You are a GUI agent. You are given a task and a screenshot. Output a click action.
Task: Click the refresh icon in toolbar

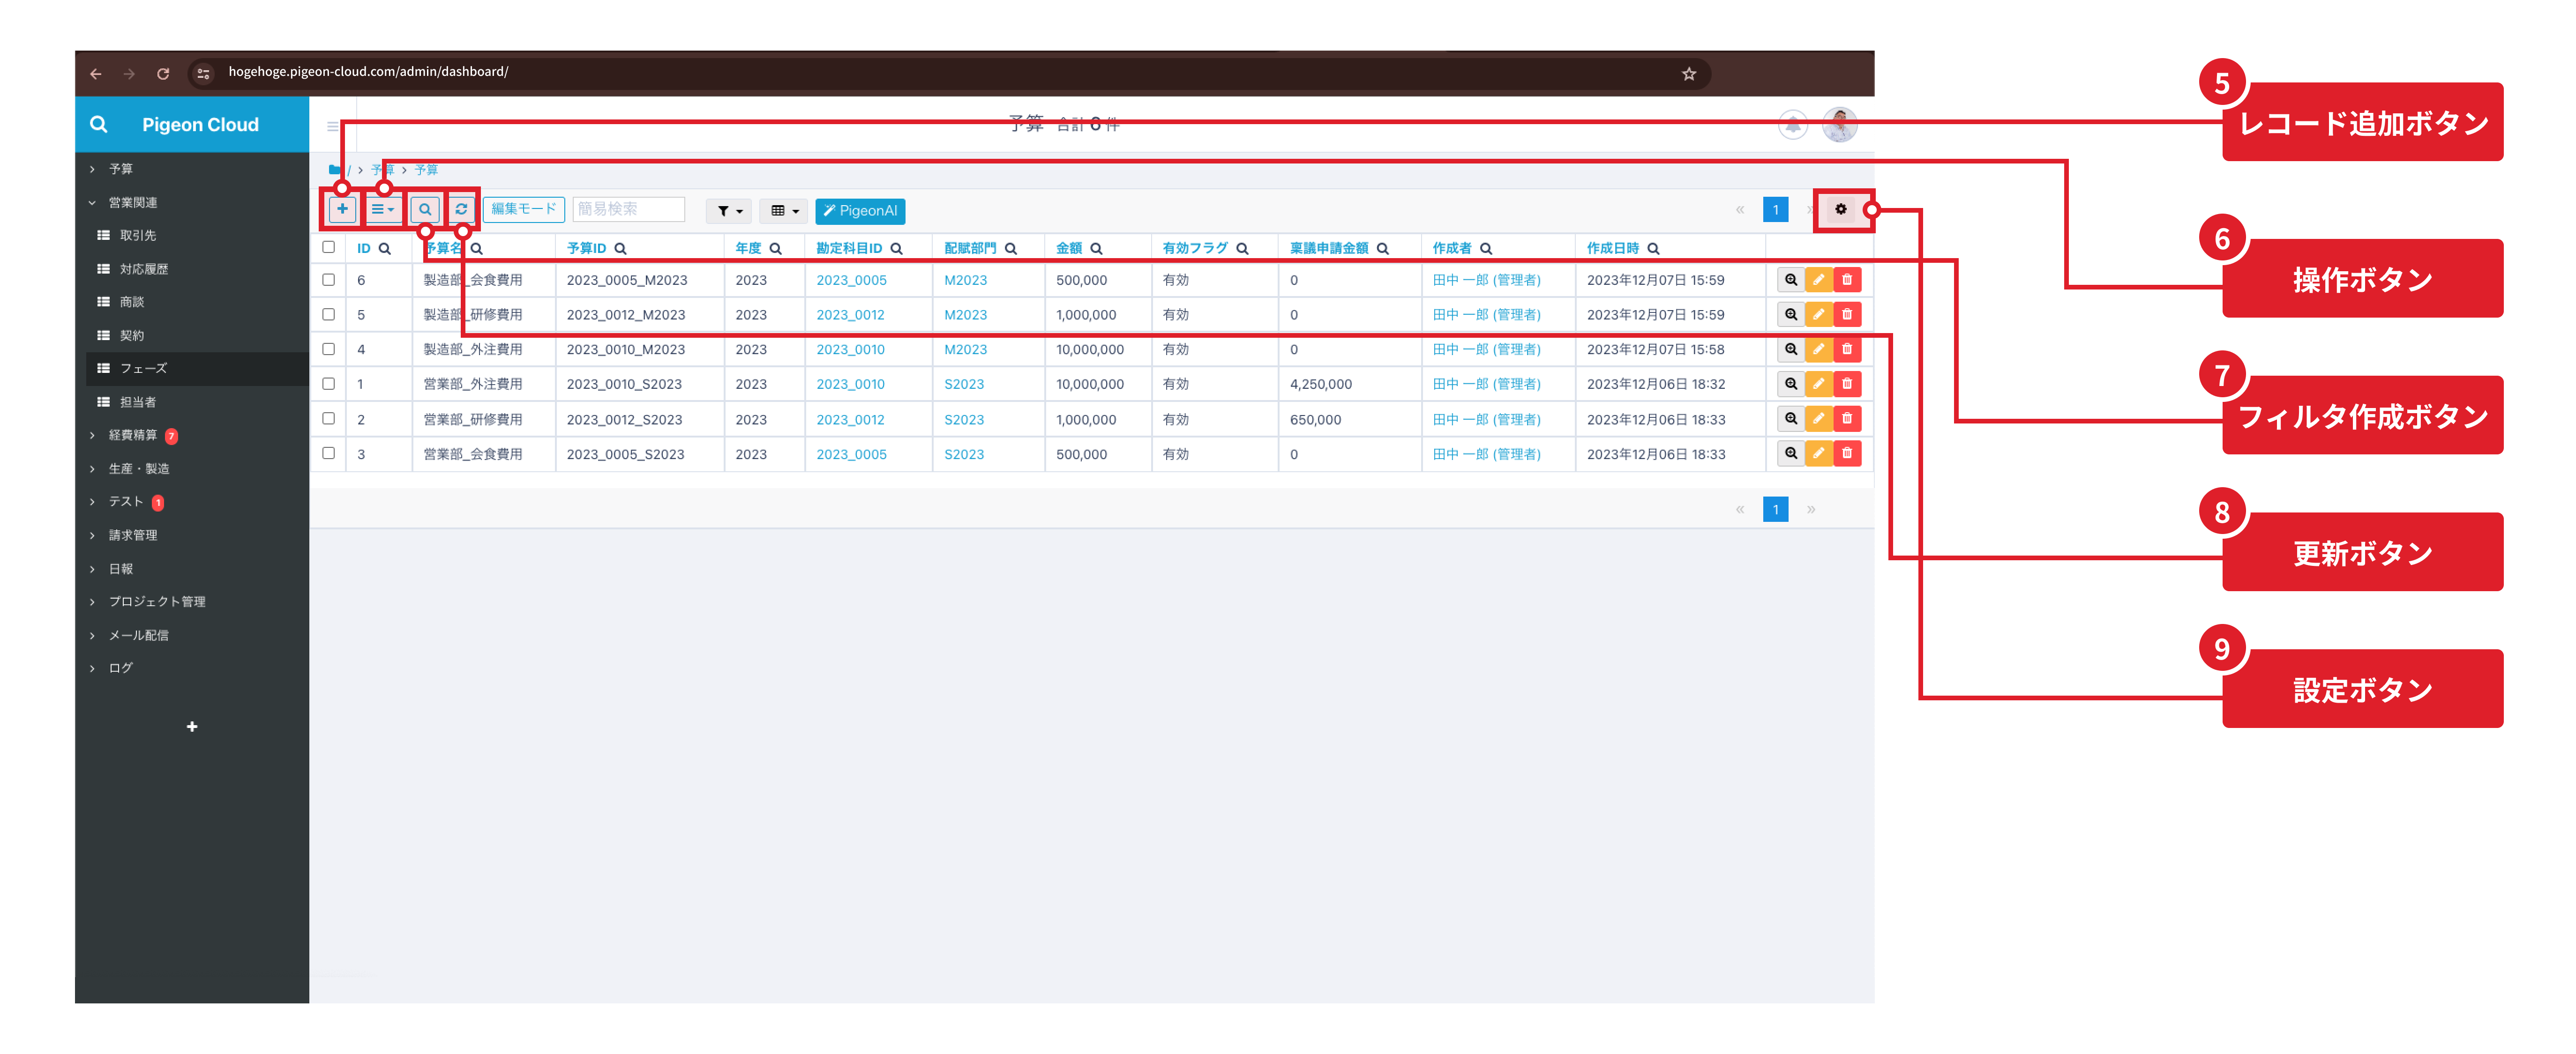(461, 209)
